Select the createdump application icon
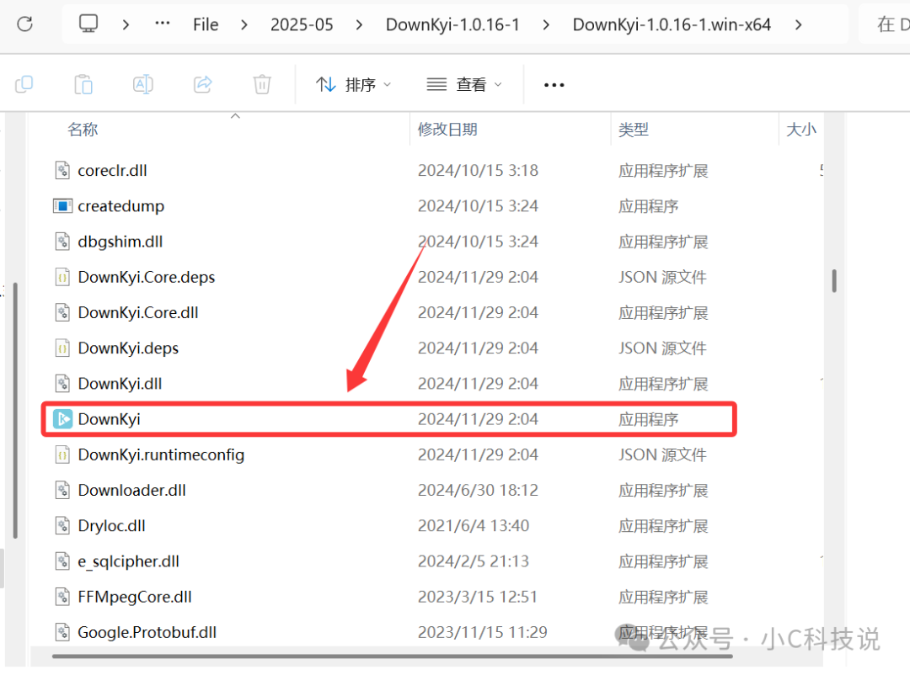 [62, 206]
